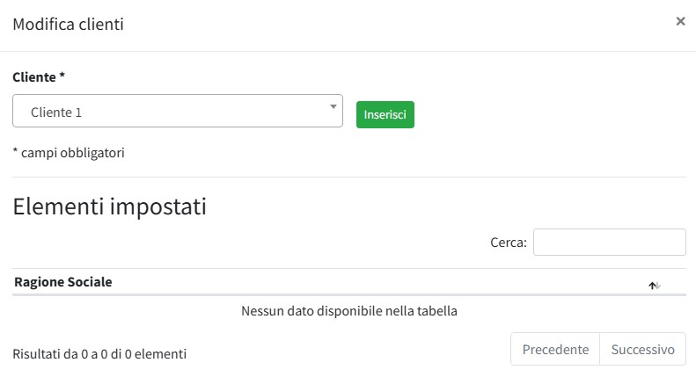The height and width of the screenshot is (377, 696).
Task: Click the required asterisk beside Cliente
Action: click(x=62, y=77)
